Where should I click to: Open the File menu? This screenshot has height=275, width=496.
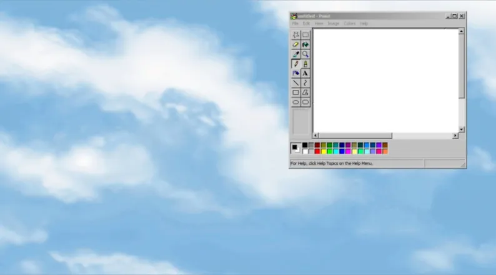click(295, 23)
